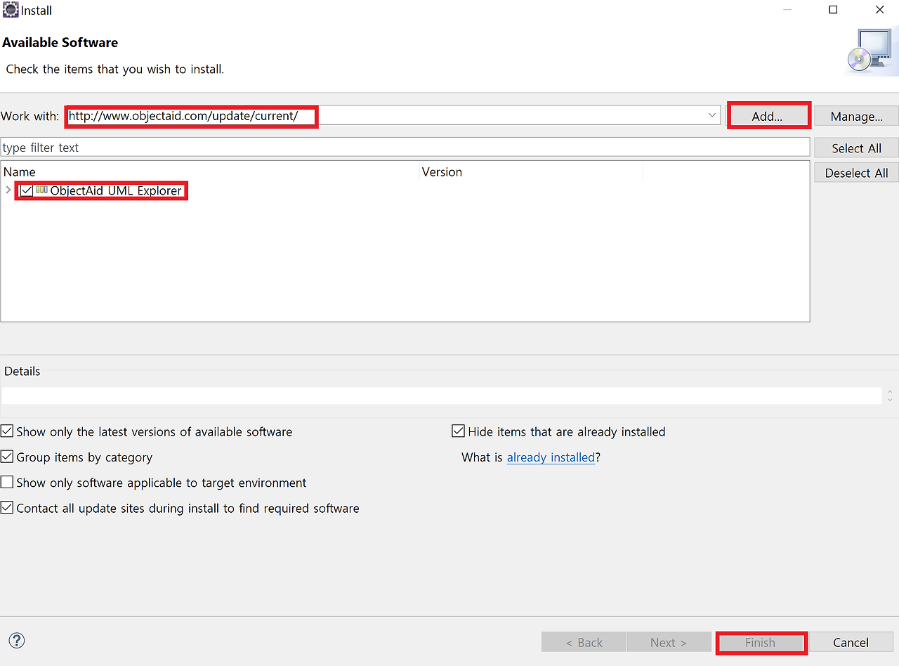899x666 pixels.
Task: Click the type filter text field
Action: pos(281,147)
